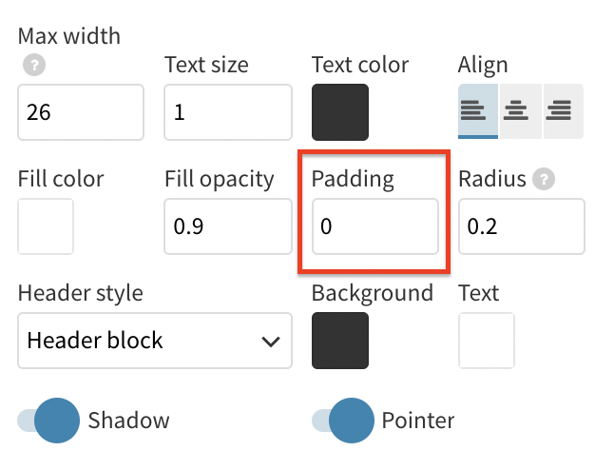The width and height of the screenshot is (614, 470).
Task: Focus the Text size input field
Action: point(228,112)
